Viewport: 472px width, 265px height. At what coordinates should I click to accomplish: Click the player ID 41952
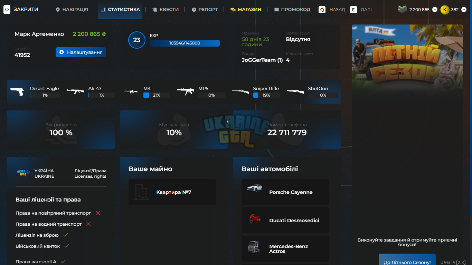22,55
